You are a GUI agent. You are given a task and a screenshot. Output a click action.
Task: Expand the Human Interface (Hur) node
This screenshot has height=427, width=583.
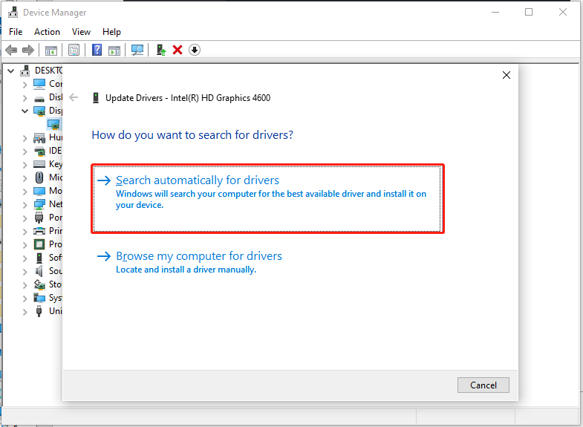pyautogui.click(x=25, y=138)
